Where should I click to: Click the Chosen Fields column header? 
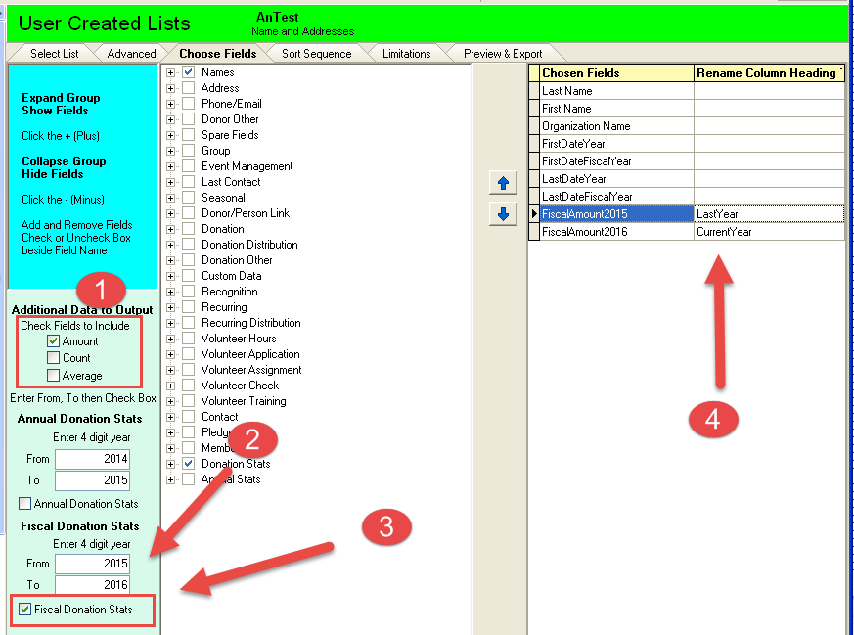(615, 73)
